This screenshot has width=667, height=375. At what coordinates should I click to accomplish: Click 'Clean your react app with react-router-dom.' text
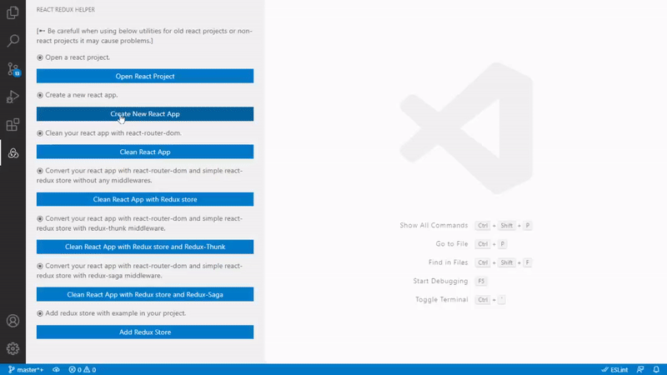coord(113,133)
